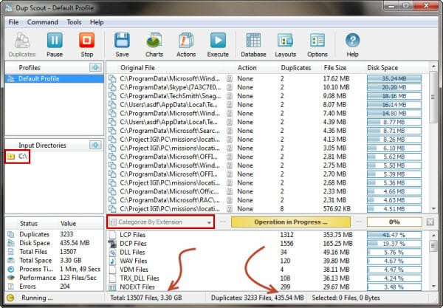The width and height of the screenshot is (443, 308).
Task: Click the Selected: 0 Files status bar text
Action: (x=346, y=298)
